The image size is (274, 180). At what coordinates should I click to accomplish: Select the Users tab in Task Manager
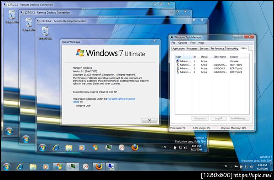click(x=243, y=48)
